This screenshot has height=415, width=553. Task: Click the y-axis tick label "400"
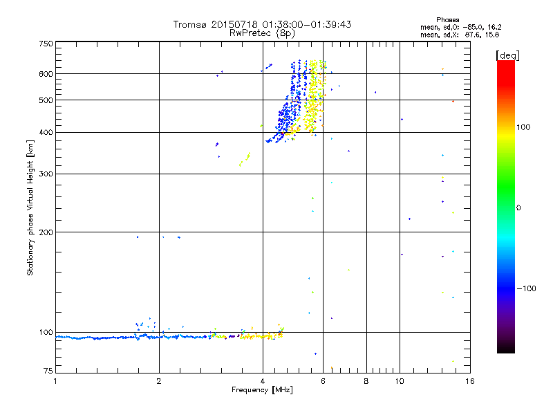point(46,132)
